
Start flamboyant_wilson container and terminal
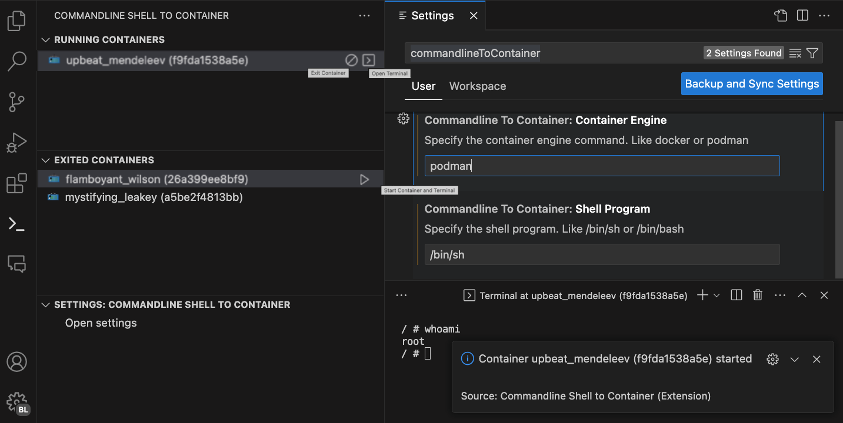pyautogui.click(x=364, y=179)
